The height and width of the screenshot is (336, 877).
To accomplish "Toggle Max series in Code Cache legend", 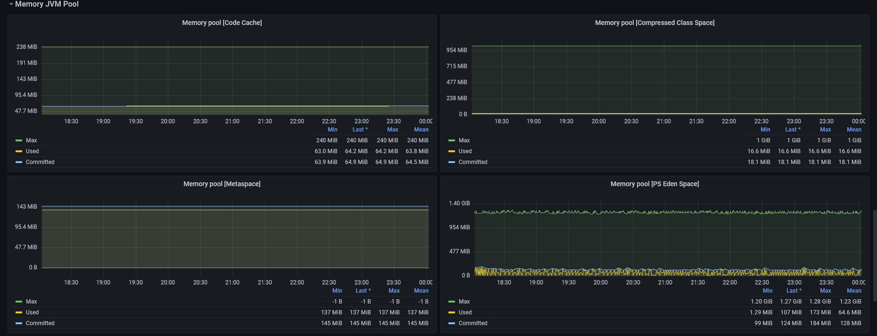I will [31, 140].
